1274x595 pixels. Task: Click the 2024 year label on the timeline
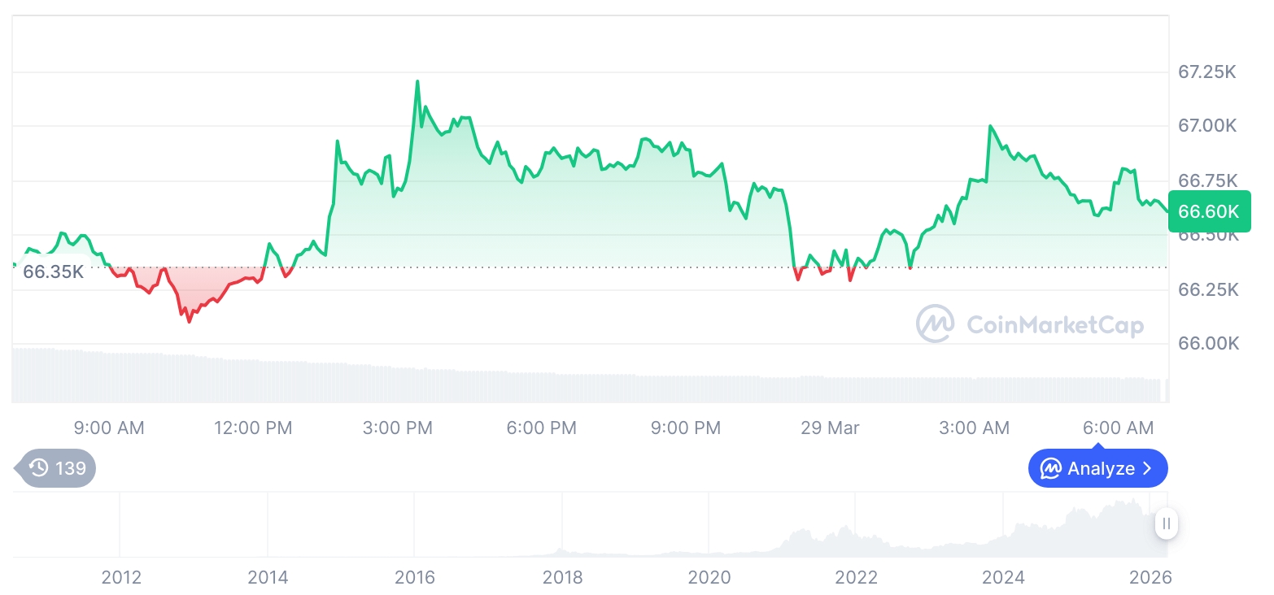click(1005, 577)
